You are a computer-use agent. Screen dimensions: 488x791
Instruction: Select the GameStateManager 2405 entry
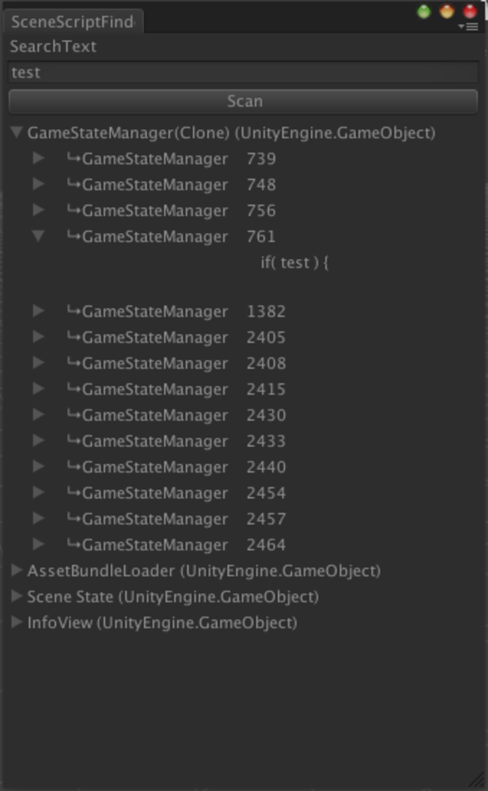(x=176, y=337)
